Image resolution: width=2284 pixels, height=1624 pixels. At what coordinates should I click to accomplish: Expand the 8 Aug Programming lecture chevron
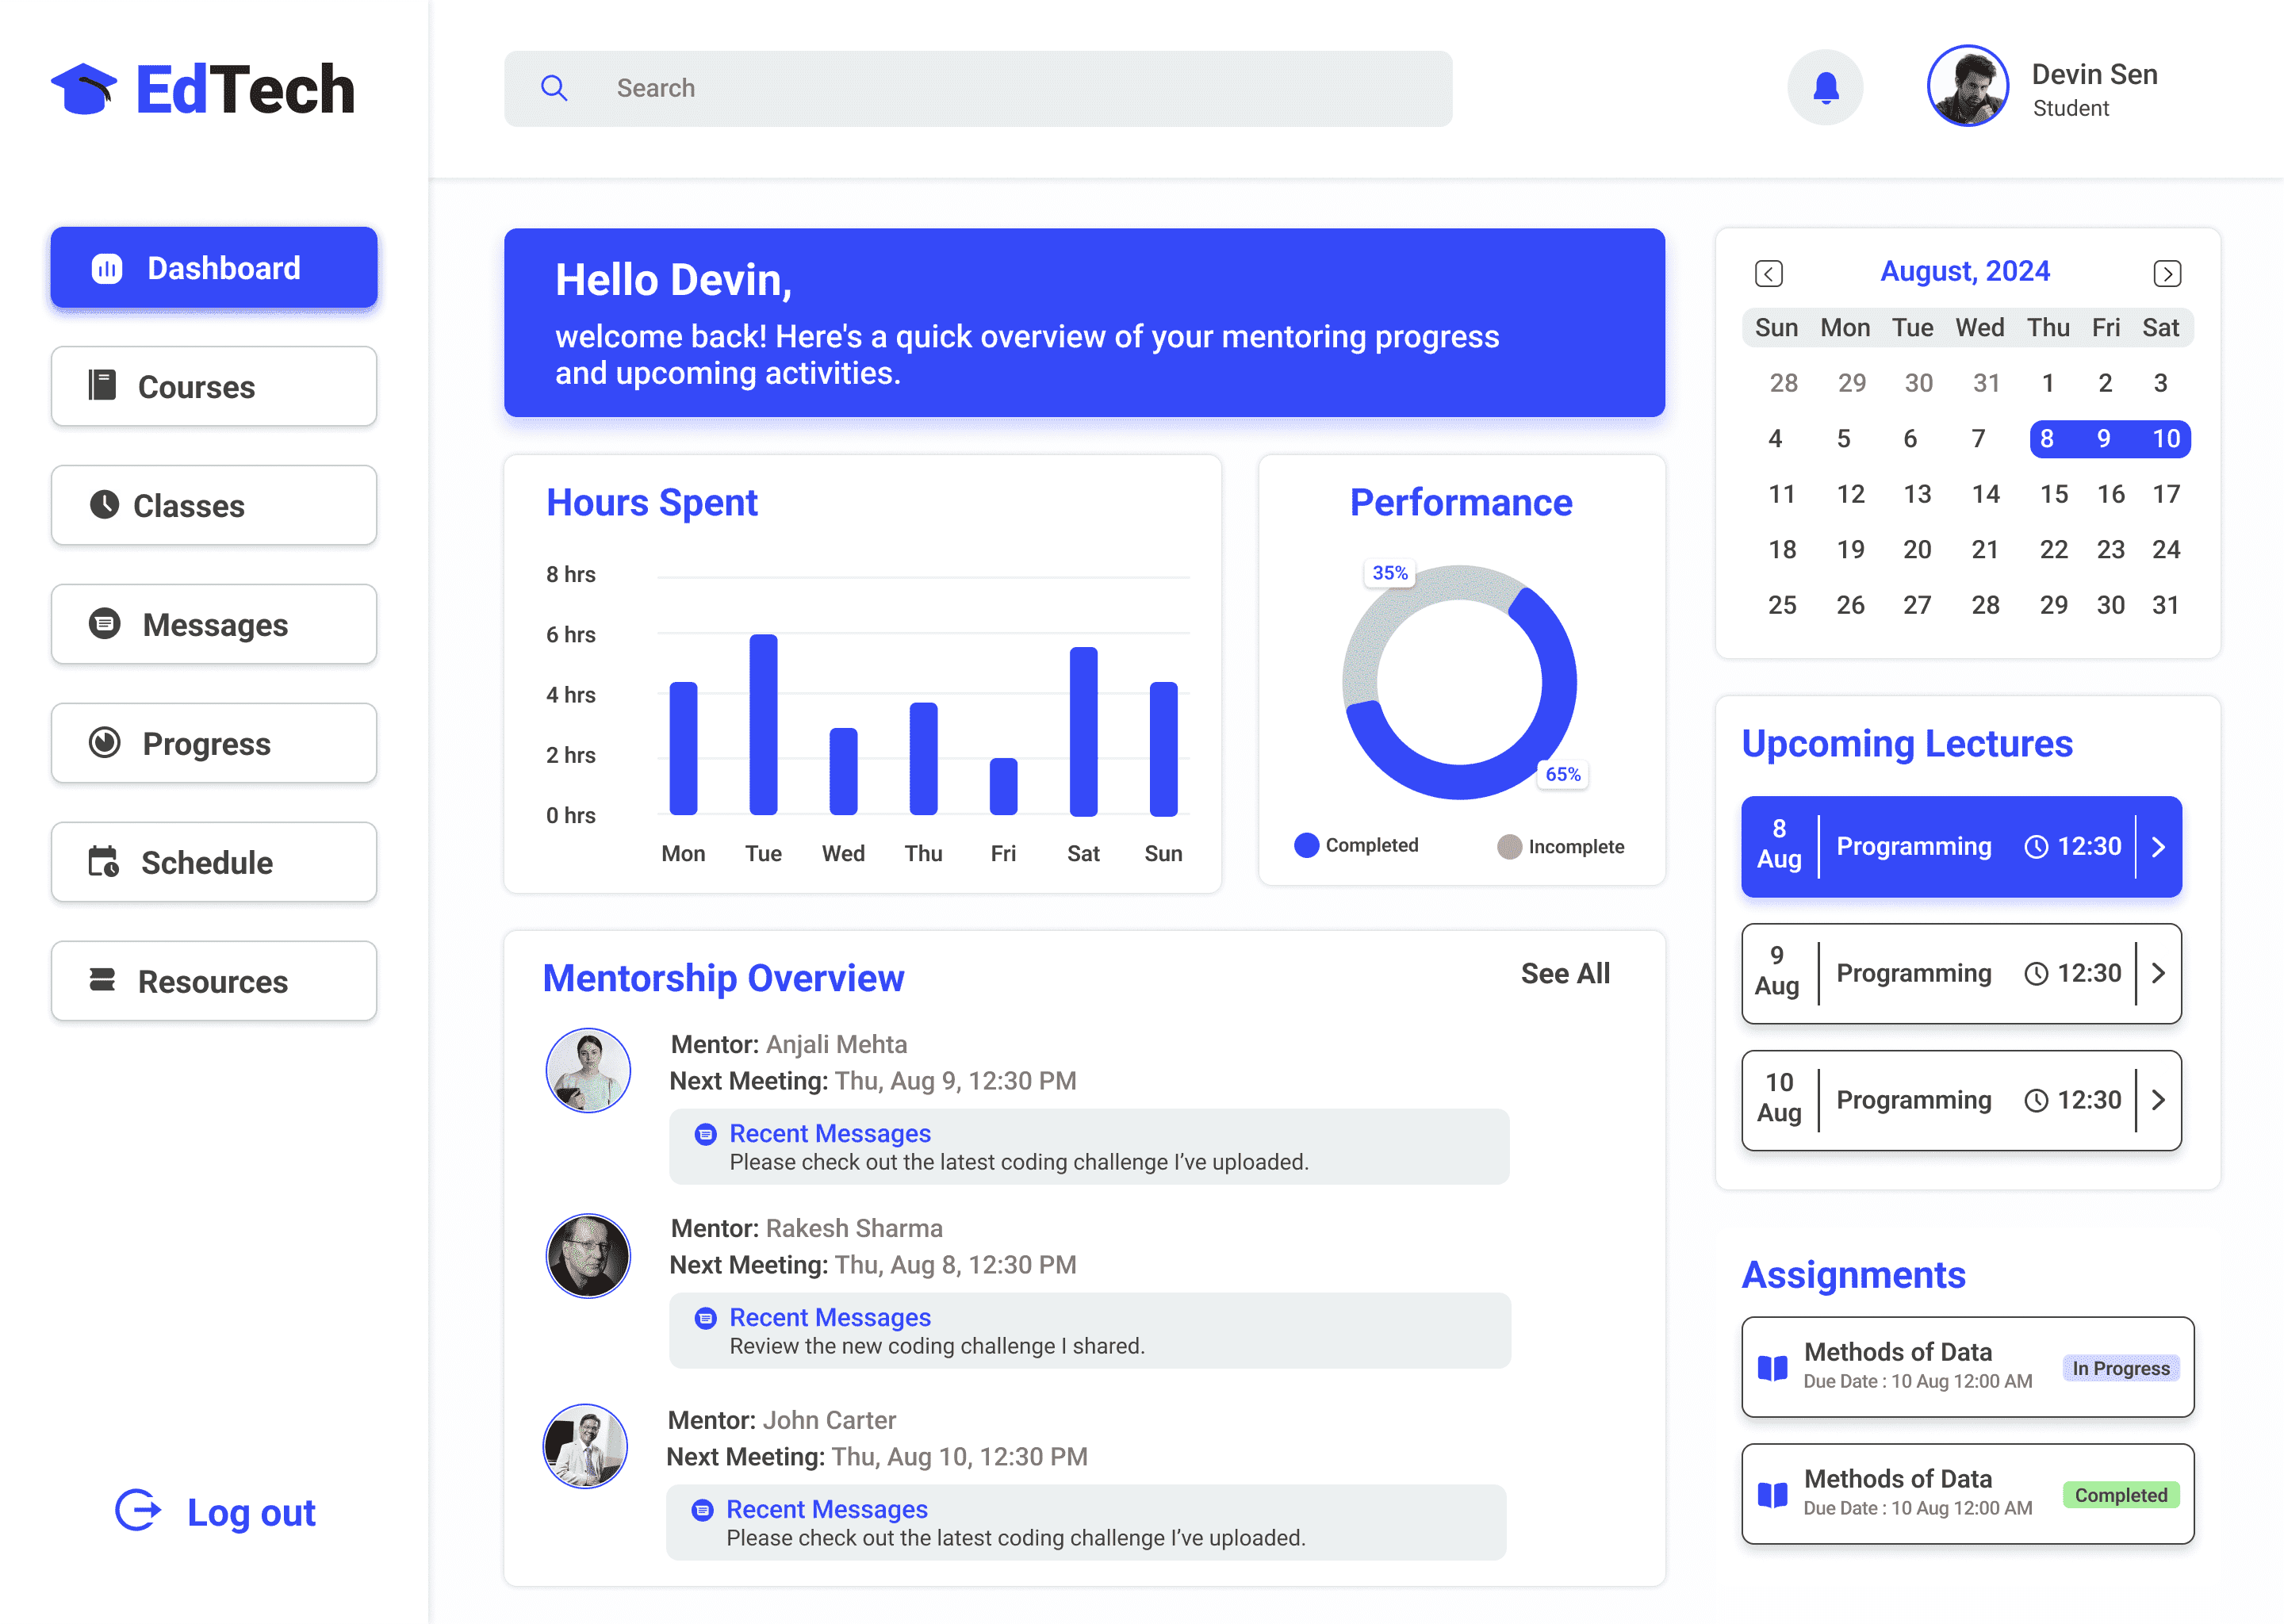point(2158,847)
